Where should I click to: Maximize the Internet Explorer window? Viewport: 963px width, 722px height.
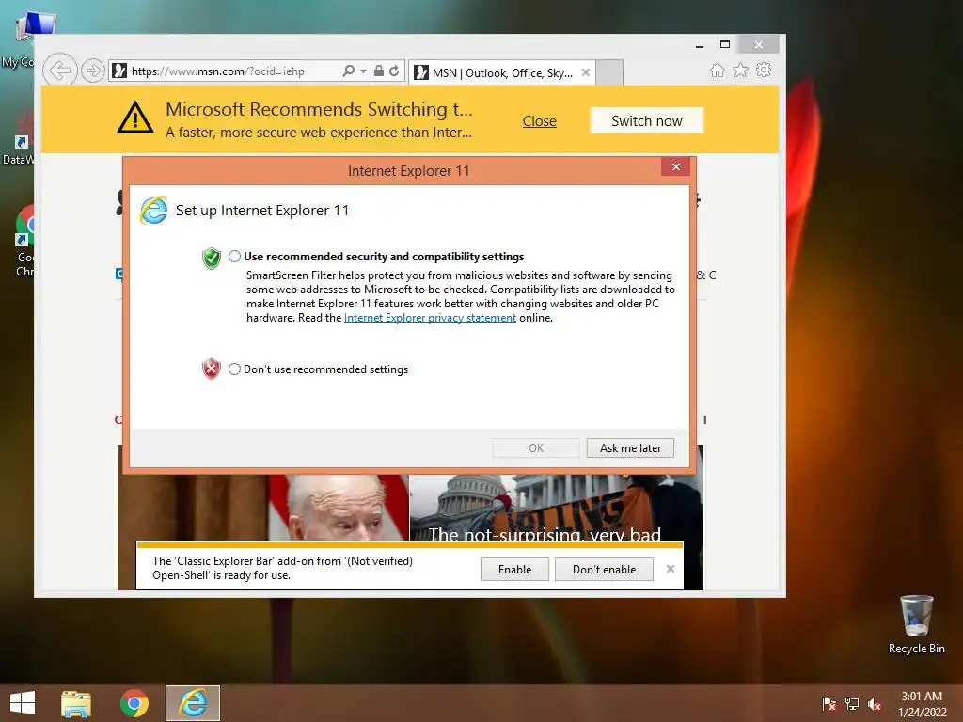725,45
